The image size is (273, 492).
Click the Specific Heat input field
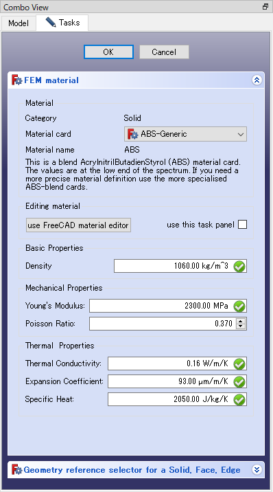(x=177, y=399)
